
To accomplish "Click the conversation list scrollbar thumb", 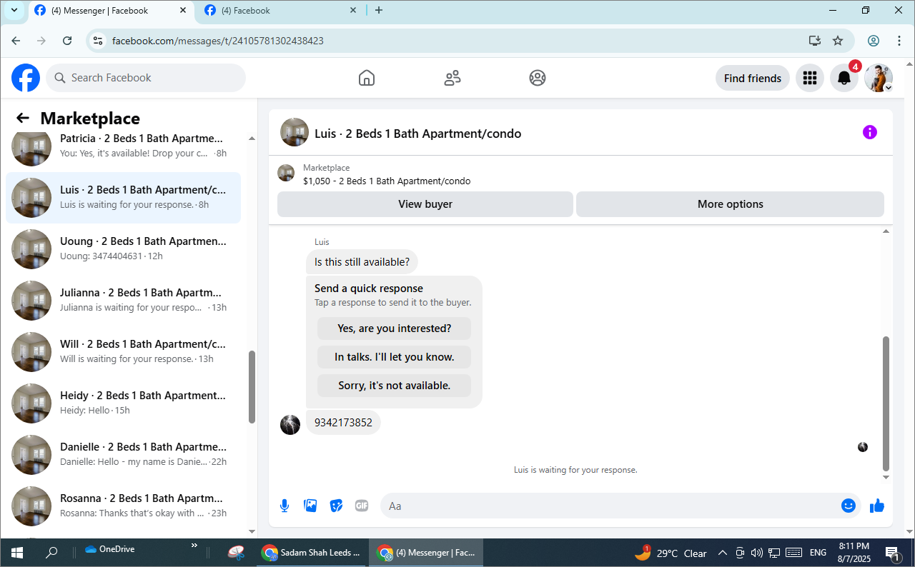I will pos(252,387).
